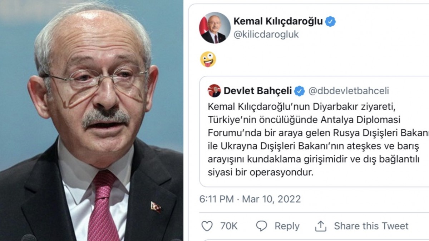The height and width of the screenshot is (241, 429).
Task: Click the zany face emoji in the tweet
Action: (208, 59)
